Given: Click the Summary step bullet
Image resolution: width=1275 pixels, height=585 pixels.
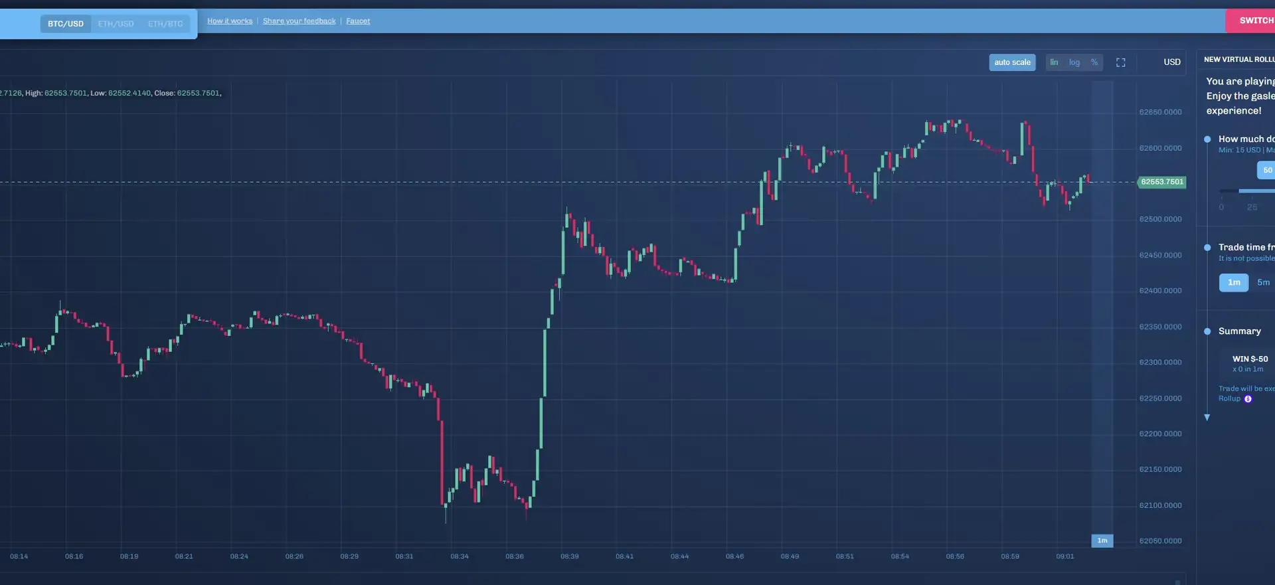Looking at the screenshot, I should pyautogui.click(x=1207, y=331).
